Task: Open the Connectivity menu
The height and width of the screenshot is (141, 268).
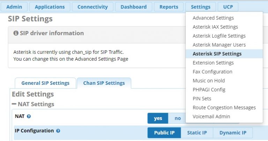Action: click(x=92, y=7)
